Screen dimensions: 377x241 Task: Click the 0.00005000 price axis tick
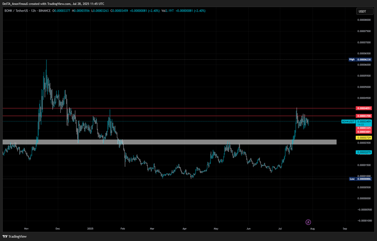(x=364, y=87)
